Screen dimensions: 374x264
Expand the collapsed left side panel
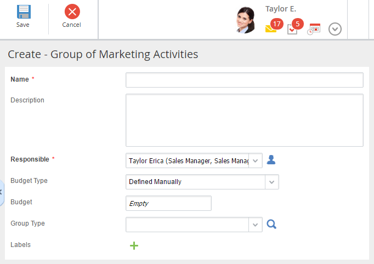click(x=2, y=192)
